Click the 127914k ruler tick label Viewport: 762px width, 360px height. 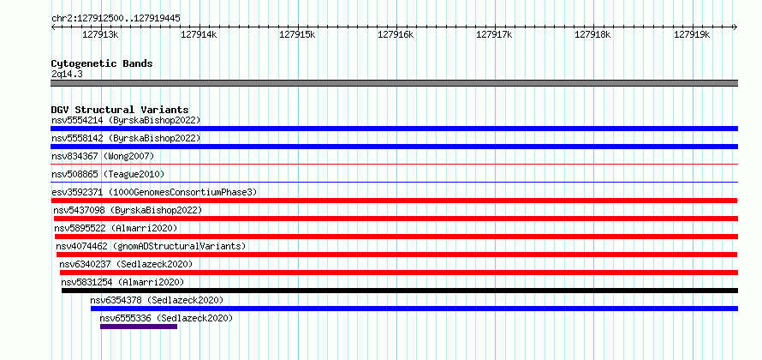pyautogui.click(x=199, y=34)
